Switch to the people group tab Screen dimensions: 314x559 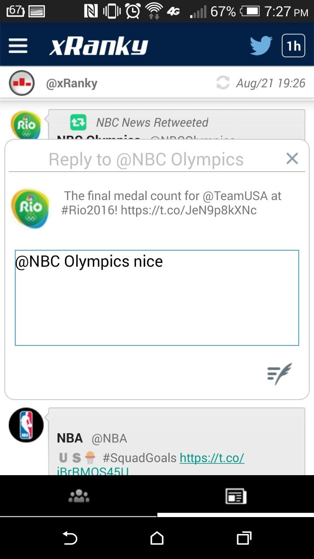[79, 496]
